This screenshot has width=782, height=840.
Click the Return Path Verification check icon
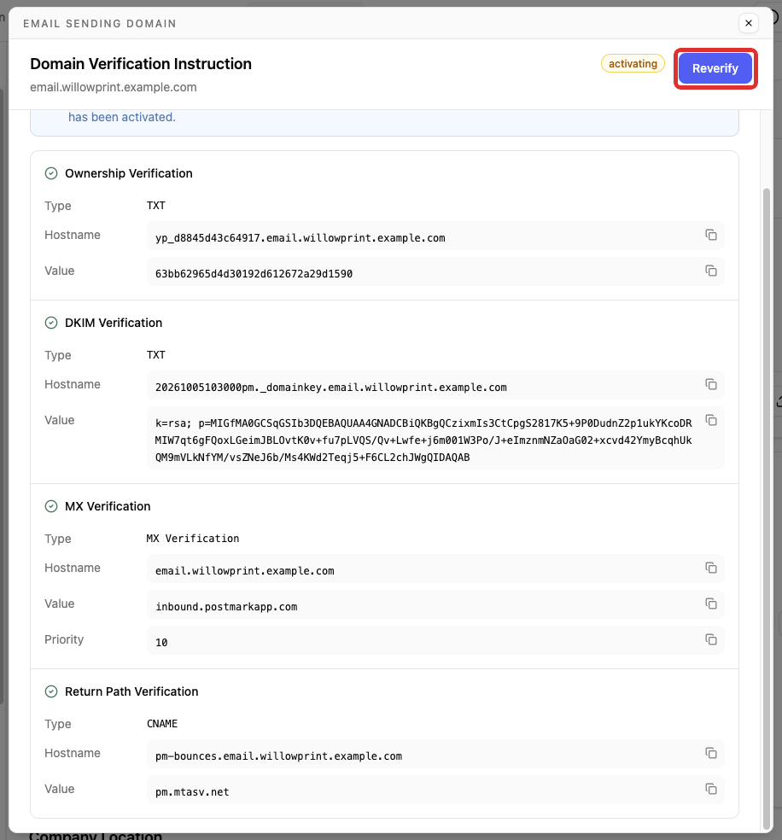pyautogui.click(x=51, y=691)
